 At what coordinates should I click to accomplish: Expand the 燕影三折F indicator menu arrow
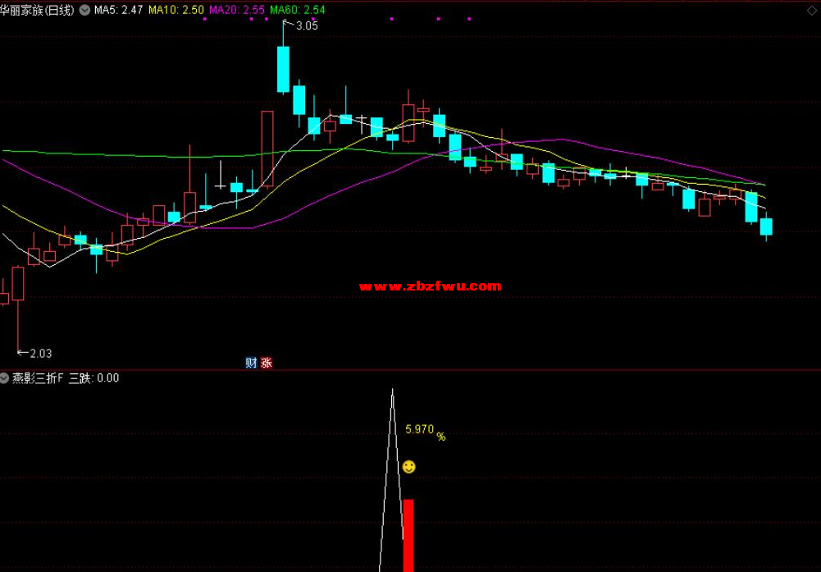tap(4, 378)
